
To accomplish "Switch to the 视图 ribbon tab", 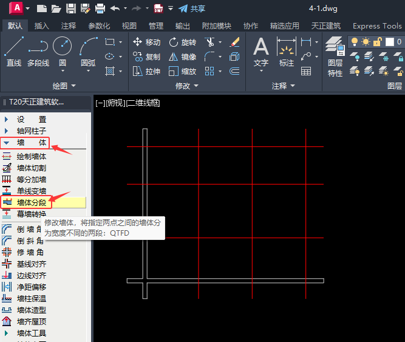I will coord(129,26).
